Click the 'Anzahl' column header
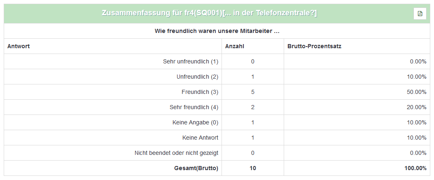 pyautogui.click(x=235, y=46)
